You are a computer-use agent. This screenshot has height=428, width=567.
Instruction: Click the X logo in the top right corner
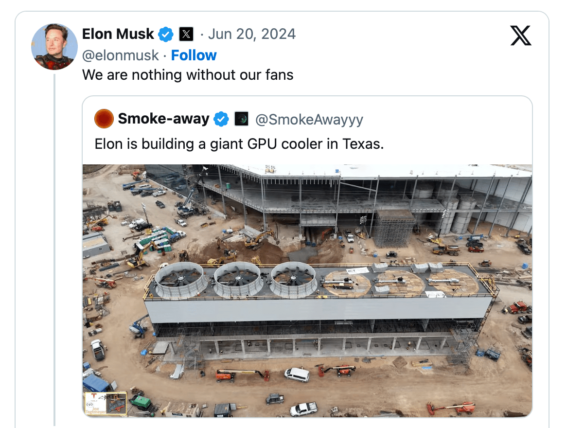point(520,35)
